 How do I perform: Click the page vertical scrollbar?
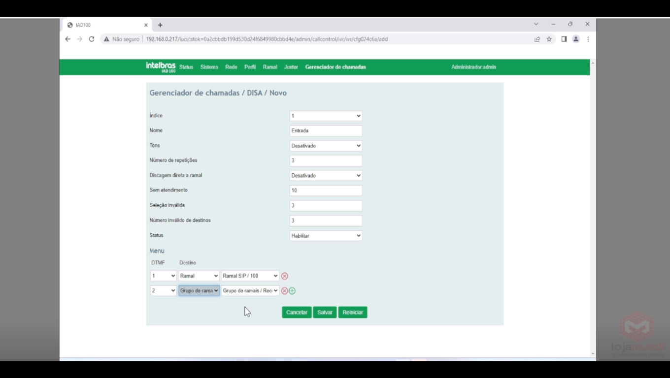pyautogui.click(x=593, y=209)
